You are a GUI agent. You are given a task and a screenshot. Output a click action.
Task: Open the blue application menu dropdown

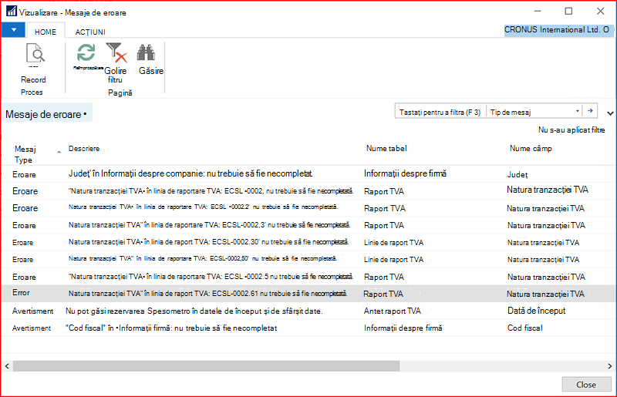[x=13, y=30]
